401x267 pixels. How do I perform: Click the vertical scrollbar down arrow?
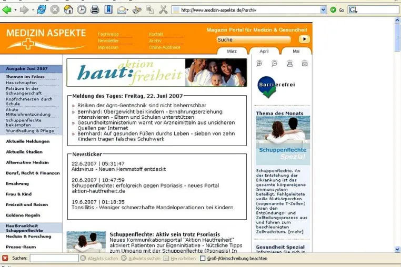pyautogui.click(x=397, y=249)
